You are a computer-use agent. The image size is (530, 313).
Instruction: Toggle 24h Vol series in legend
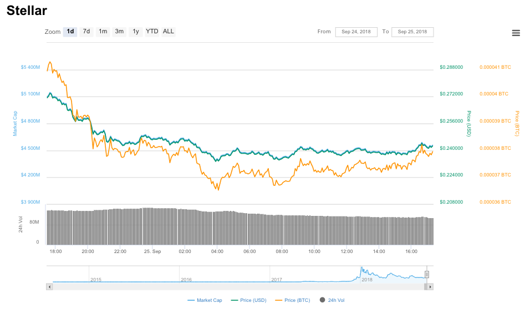(x=332, y=300)
